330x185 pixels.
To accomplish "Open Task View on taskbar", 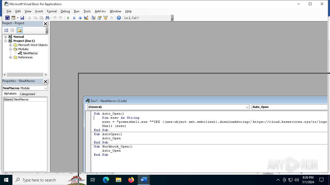I will [93, 180].
